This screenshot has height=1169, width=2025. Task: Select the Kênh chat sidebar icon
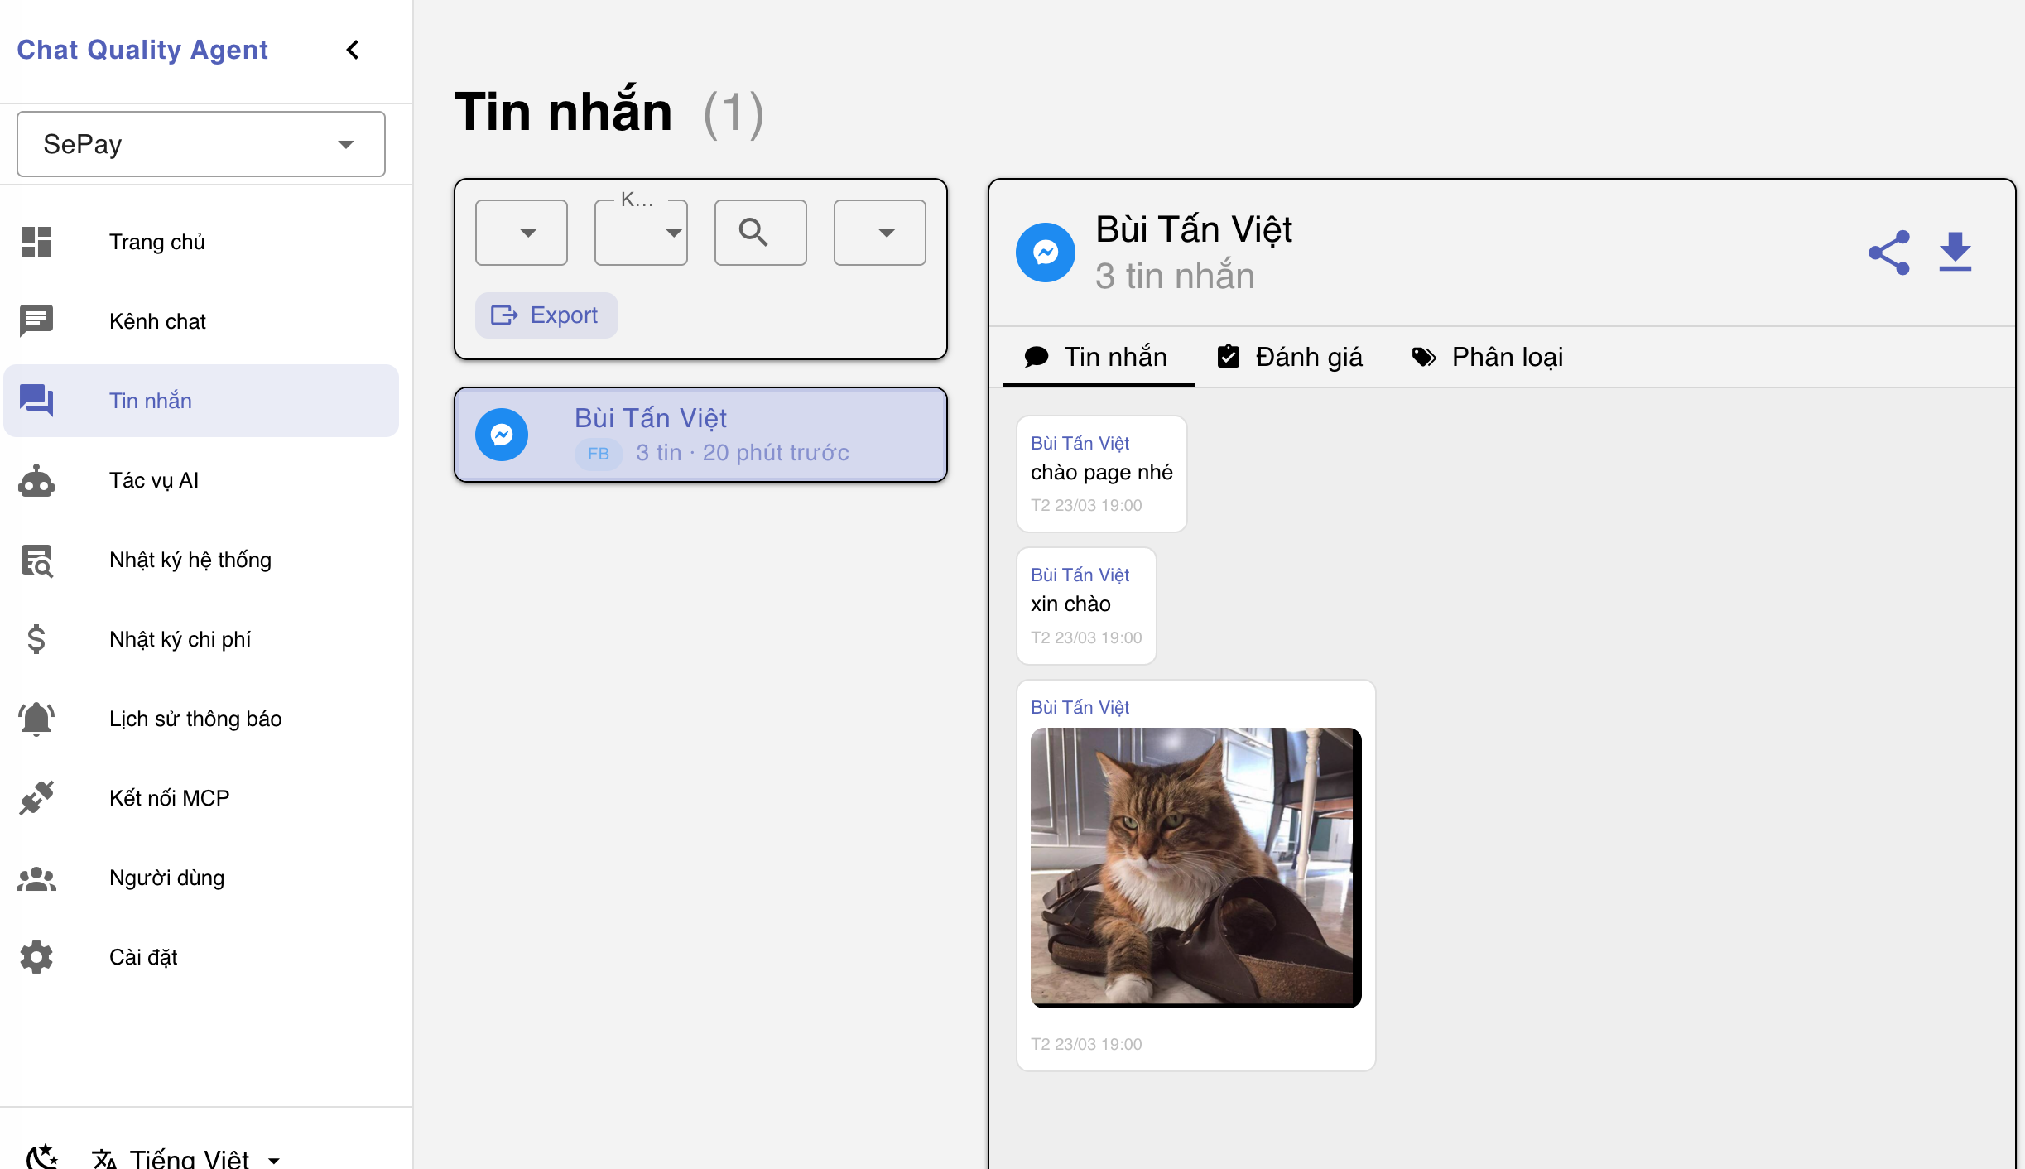36,321
